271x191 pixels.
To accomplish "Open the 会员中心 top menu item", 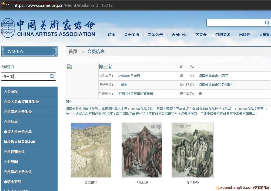I will tap(179, 35).
